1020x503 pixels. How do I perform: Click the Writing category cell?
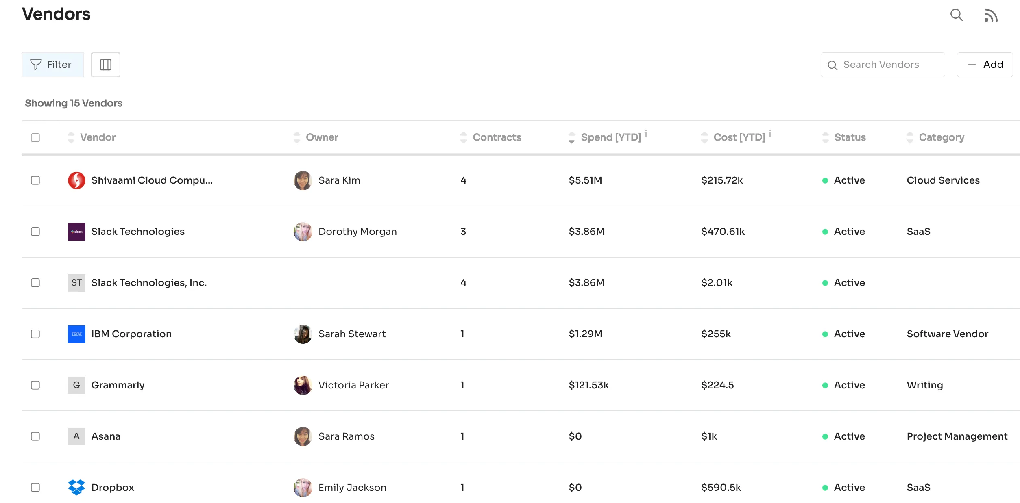pyautogui.click(x=924, y=385)
